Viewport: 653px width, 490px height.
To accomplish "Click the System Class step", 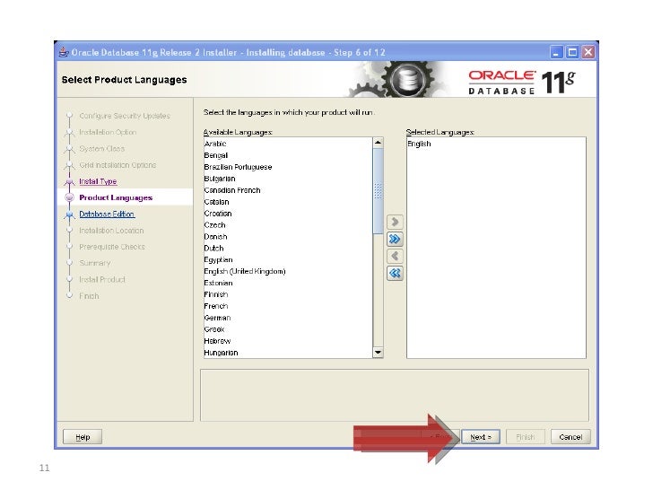I will pos(101,149).
